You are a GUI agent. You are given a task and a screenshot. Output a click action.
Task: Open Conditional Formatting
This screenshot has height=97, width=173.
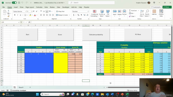click(94, 13)
